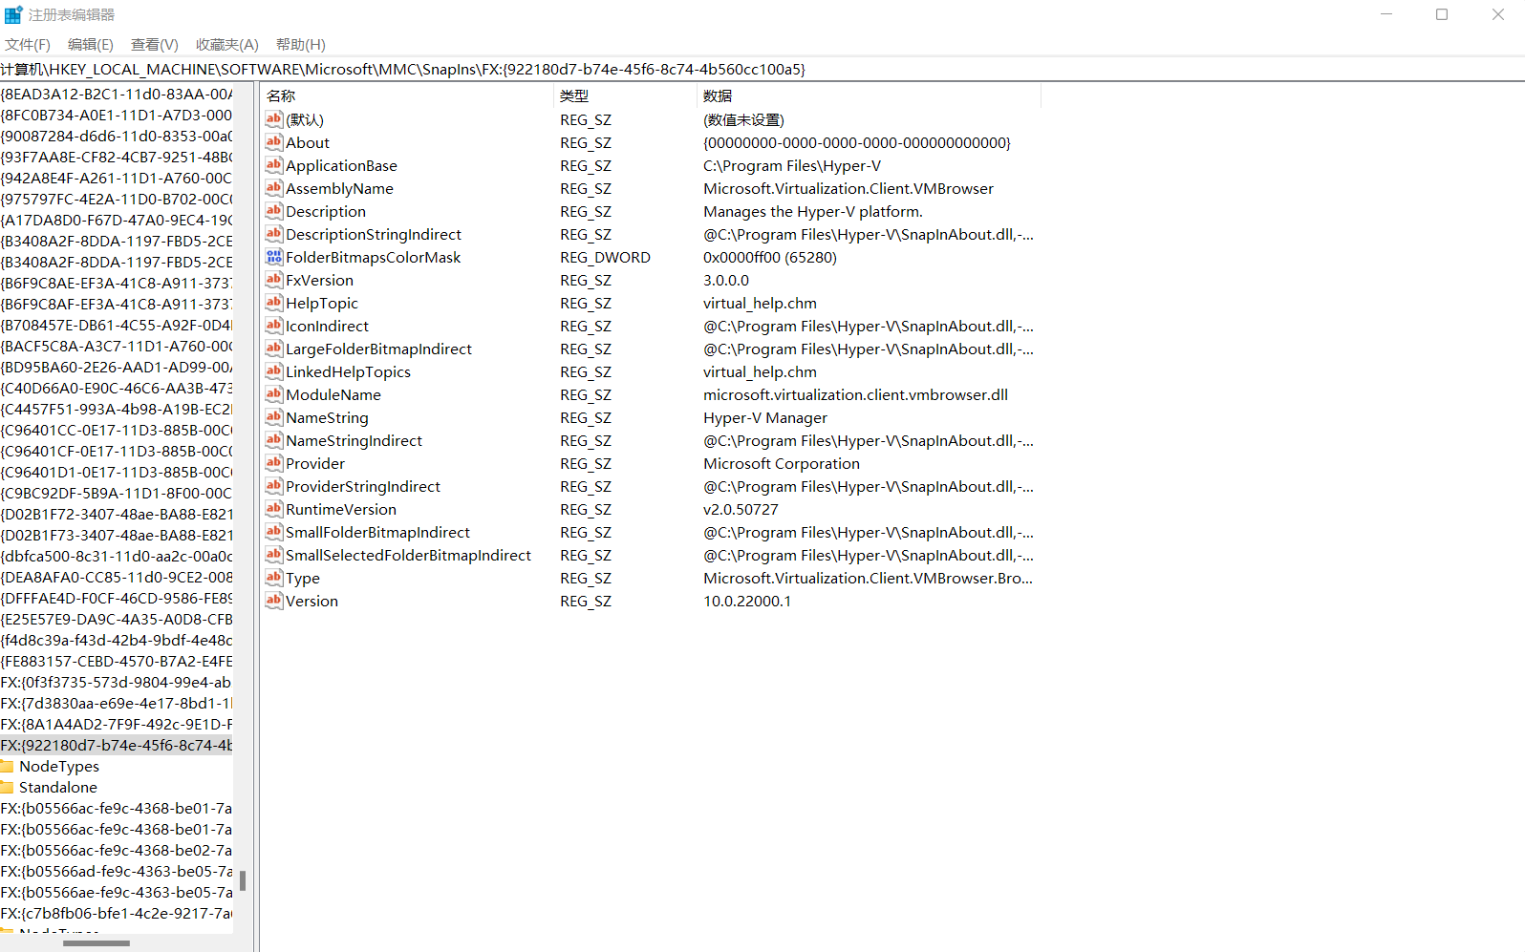Select tree key FX:{0f3f3735-573d-9804-99e4
1525x952 pixels.
(117, 683)
